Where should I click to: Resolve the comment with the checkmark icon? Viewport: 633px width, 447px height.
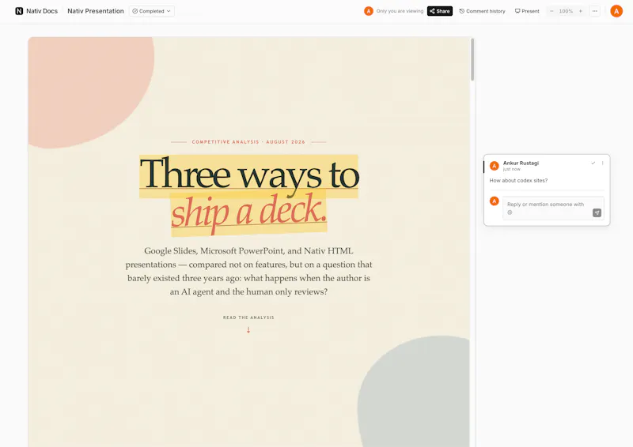coord(593,163)
